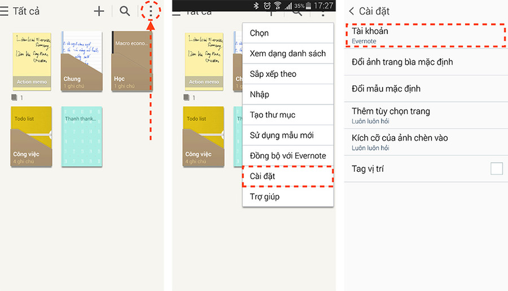
Task: Toggle the Tag vị trí checkbox
Action: (496, 169)
